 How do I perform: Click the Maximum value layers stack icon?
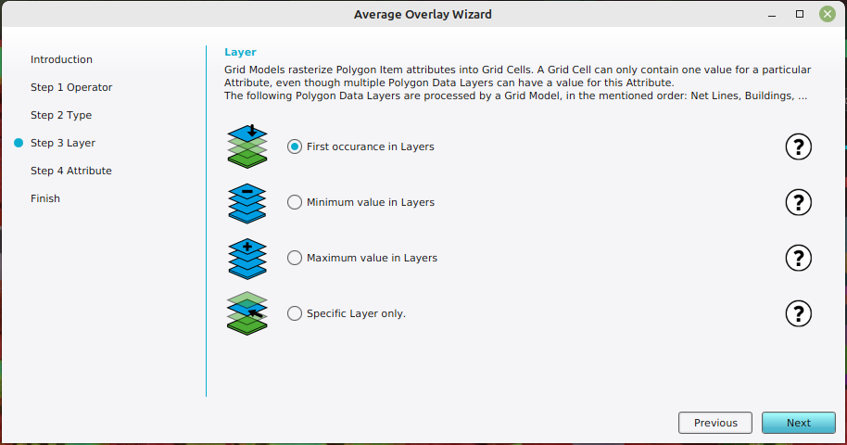pyautogui.click(x=247, y=258)
